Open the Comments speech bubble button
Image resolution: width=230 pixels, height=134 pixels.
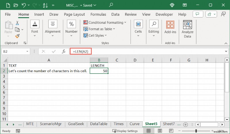[x=198, y=14]
